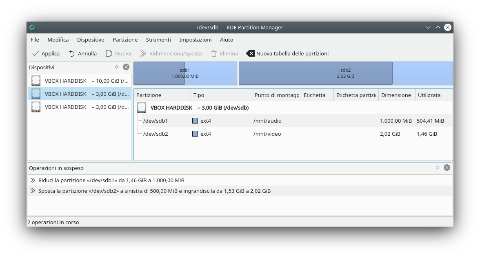480x258 pixels.
Task: Close the Operazioni in sospeso panel
Action: click(447, 168)
